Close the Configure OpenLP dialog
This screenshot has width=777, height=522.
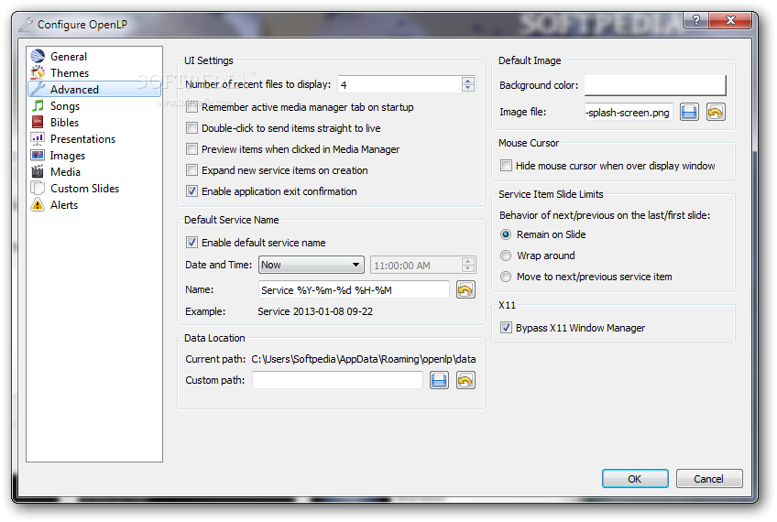point(730,20)
